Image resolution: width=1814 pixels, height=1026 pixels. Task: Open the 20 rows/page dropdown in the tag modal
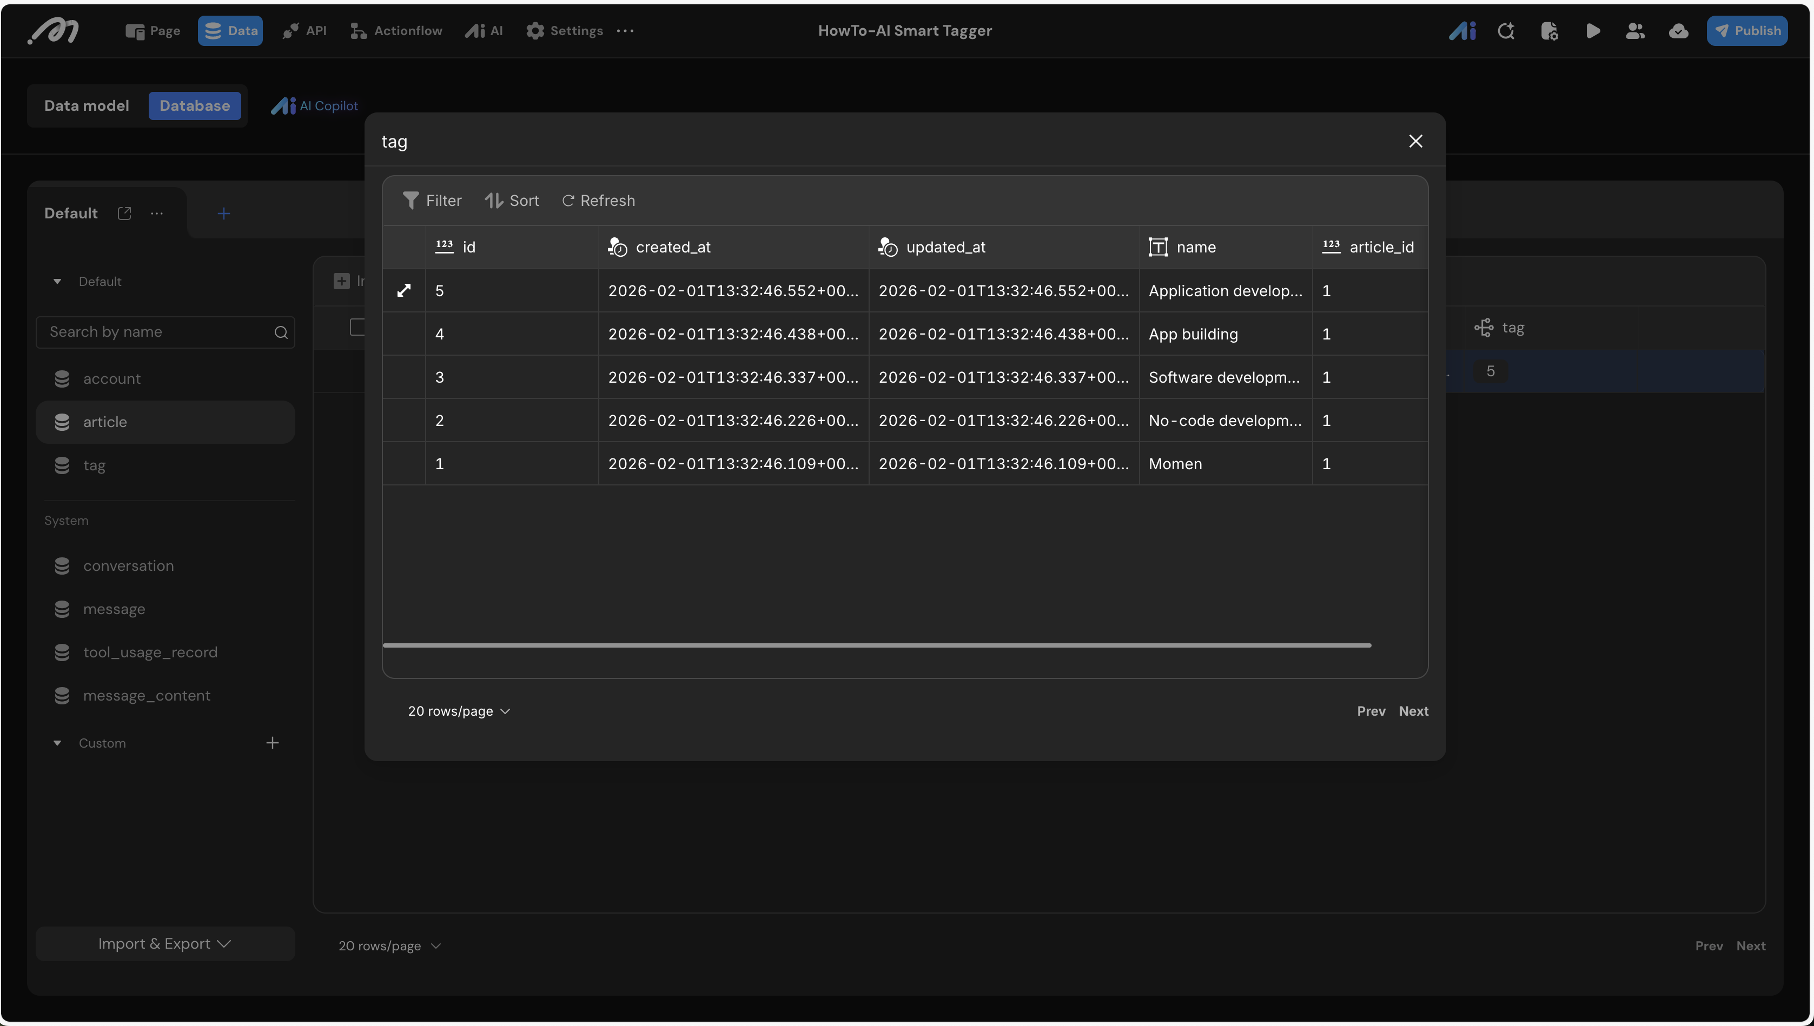point(459,711)
